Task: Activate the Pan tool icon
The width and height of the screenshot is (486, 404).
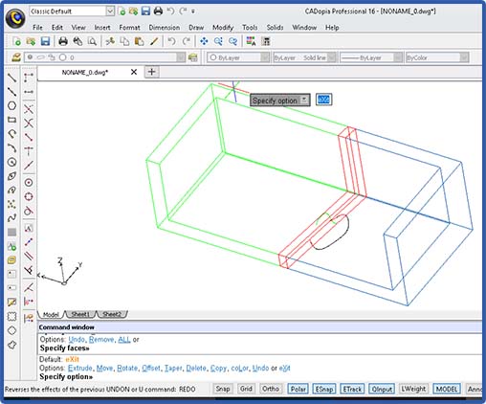Action: (204, 41)
